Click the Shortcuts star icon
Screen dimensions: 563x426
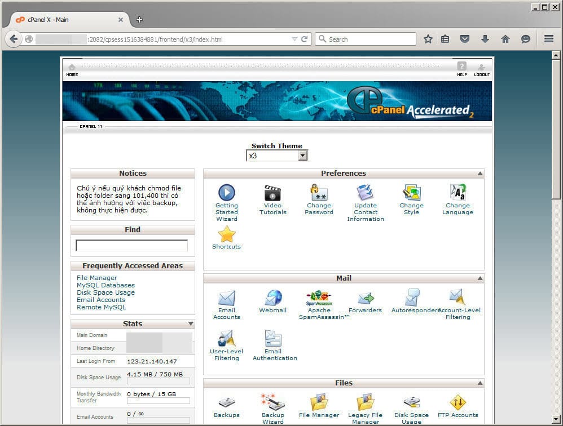point(226,234)
